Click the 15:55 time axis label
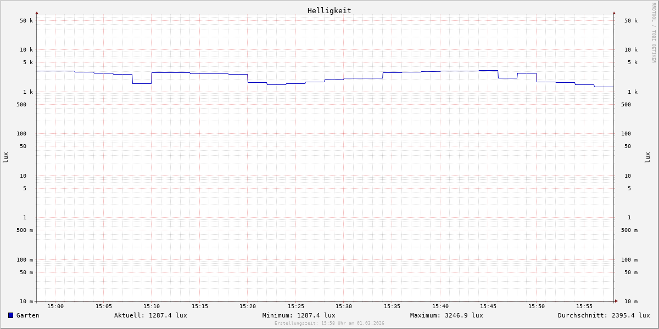Image resolution: width=659 pixels, height=329 pixels. click(584, 307)
